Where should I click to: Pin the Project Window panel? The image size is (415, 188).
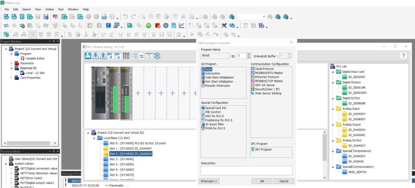[54, 41]
